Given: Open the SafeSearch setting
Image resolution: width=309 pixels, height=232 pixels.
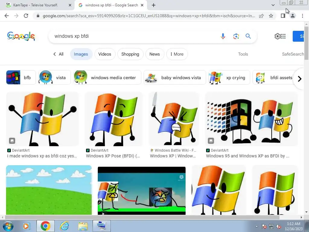Looking at the screenshot, I should [293, 54].
